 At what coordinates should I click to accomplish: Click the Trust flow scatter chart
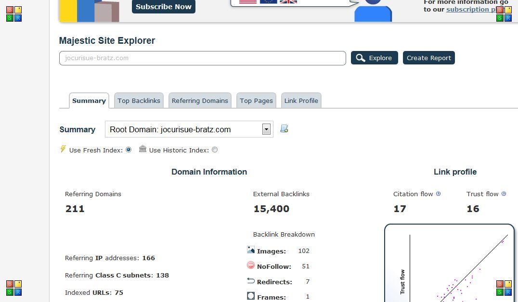coord(449,264)
